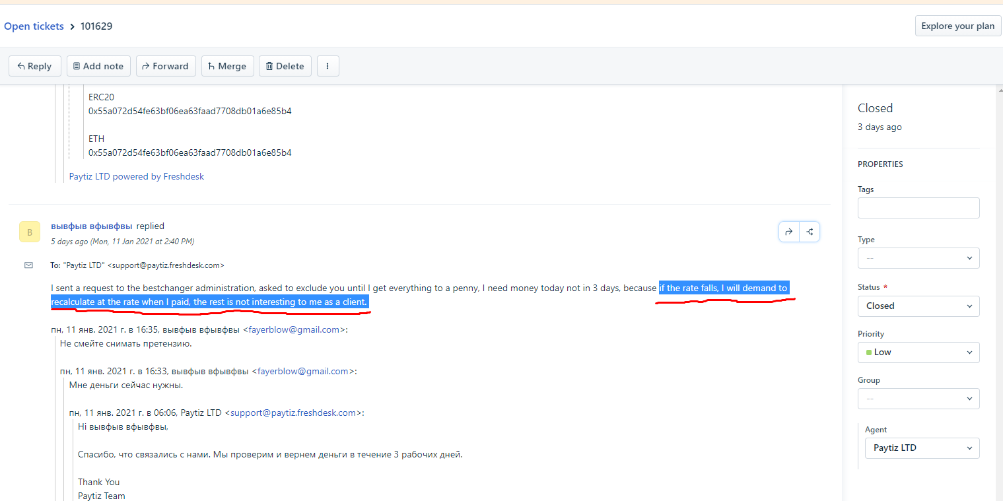Image resolution: width=1003 pixels, height=501 pixels.
Task: Change the Priority dropdown from Low
Action: point(918,352)
